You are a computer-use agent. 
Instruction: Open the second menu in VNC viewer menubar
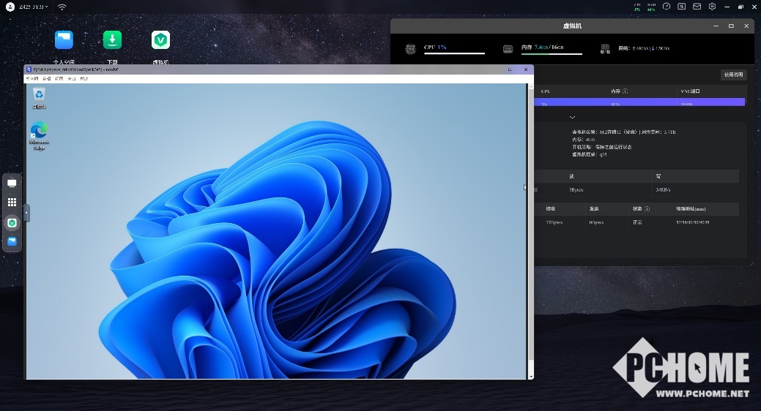tap(46, 78)
